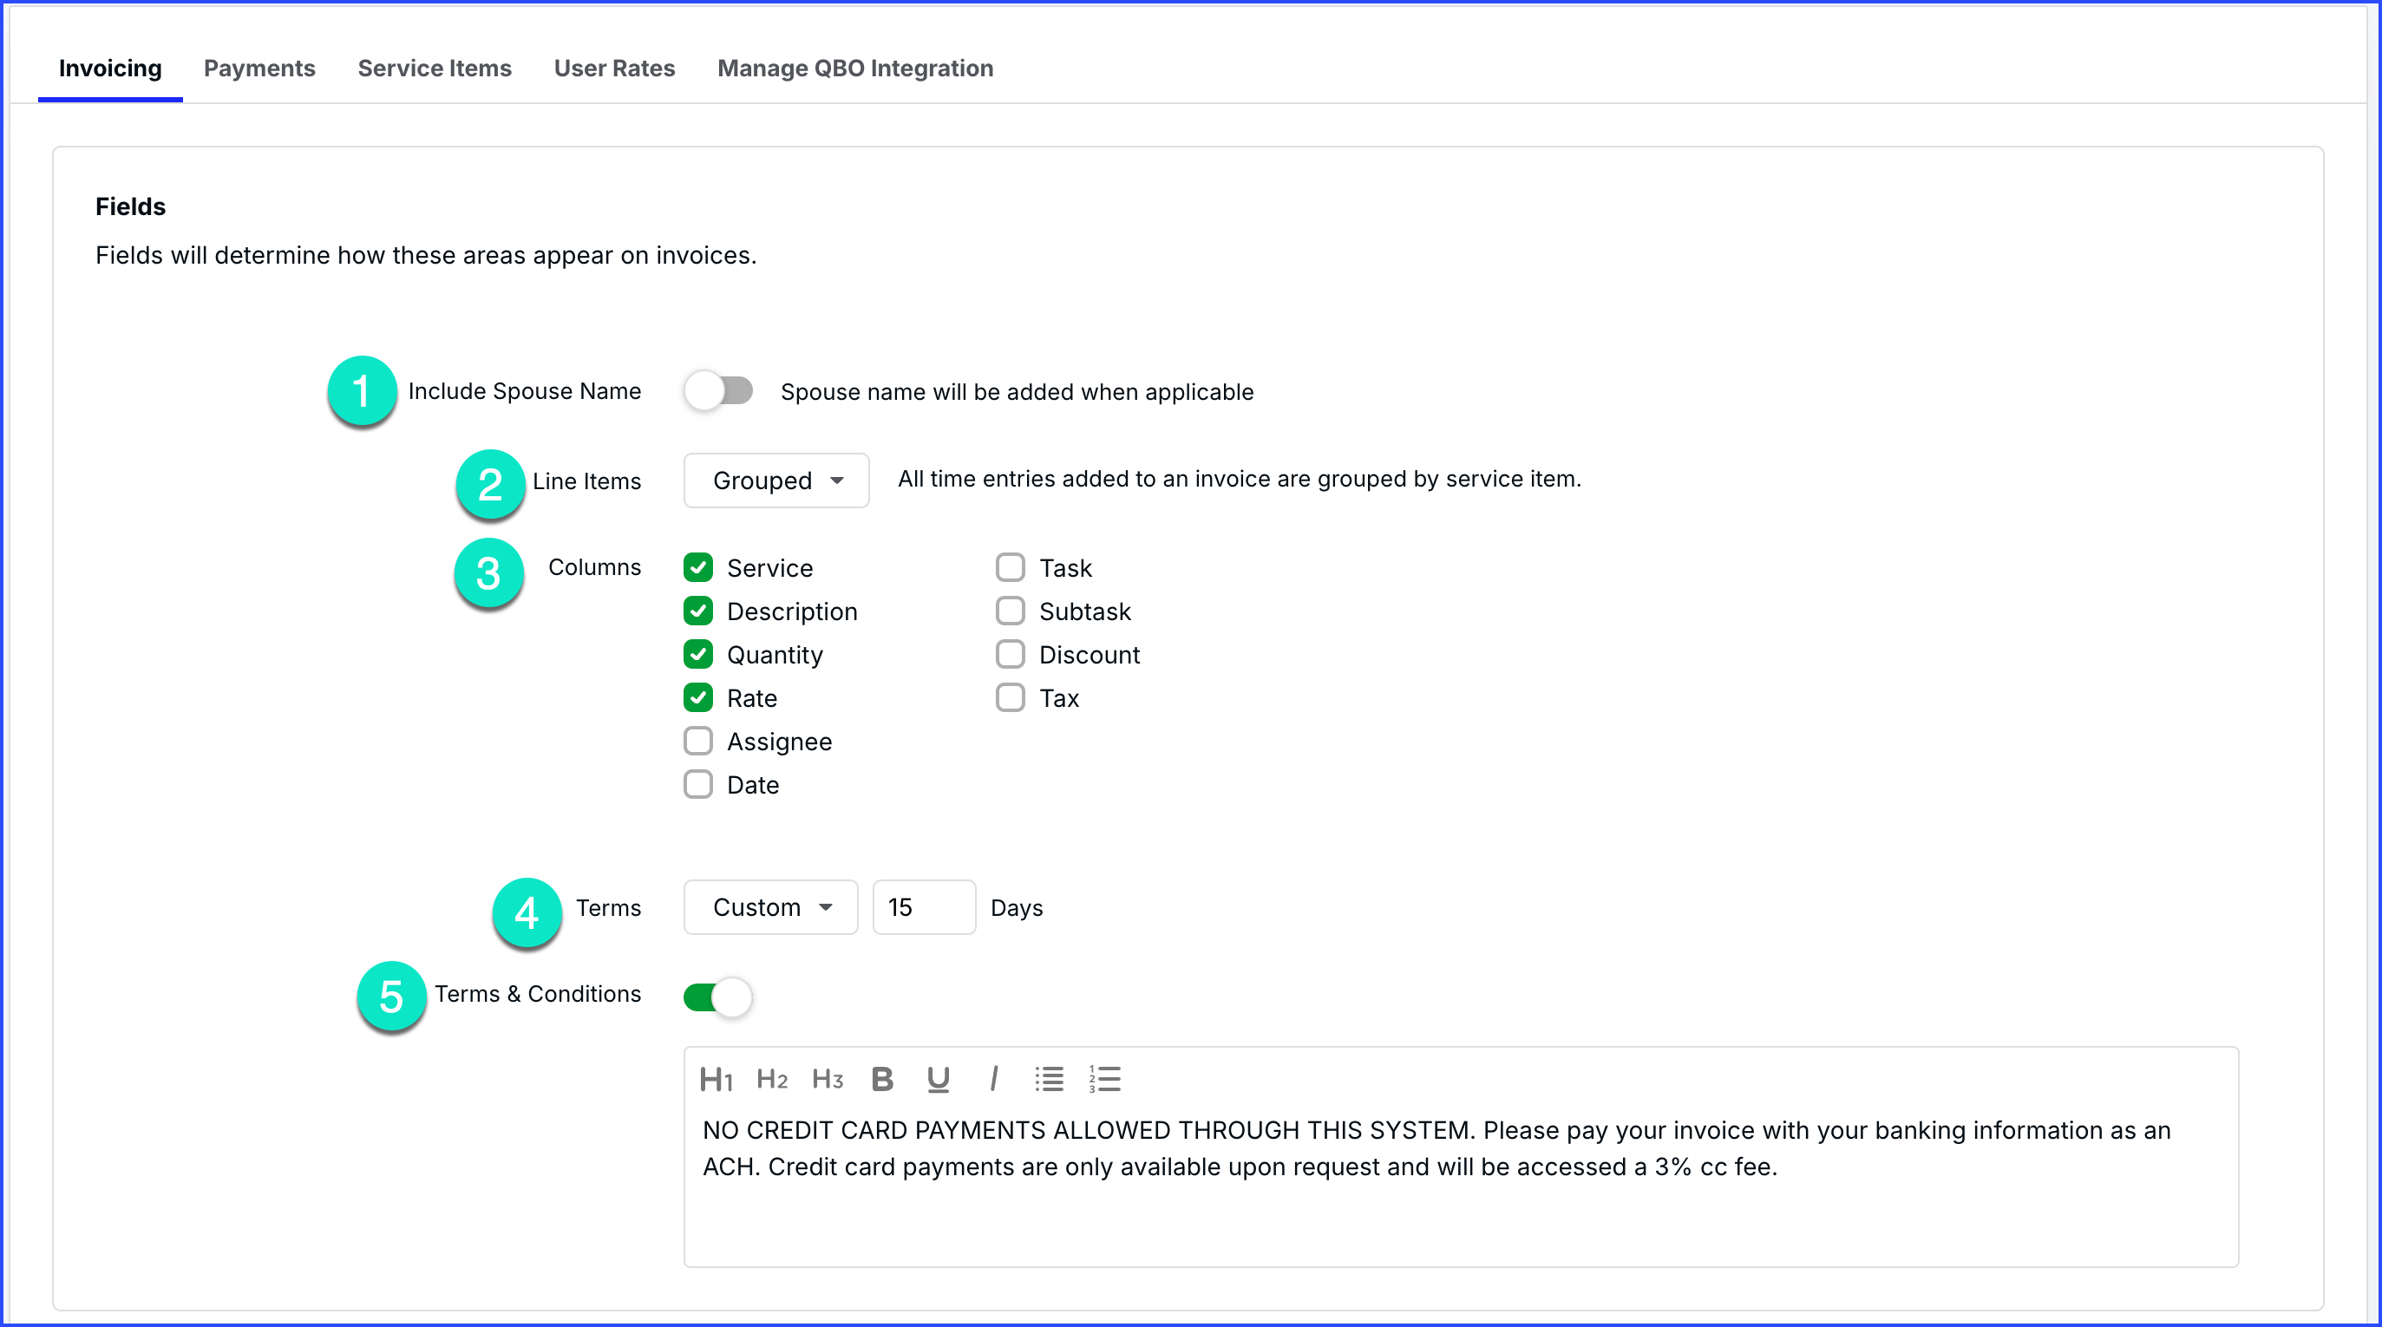Enable the Include Spouse Name toggle
2382x1327 pixels.
tap(718, 391)
